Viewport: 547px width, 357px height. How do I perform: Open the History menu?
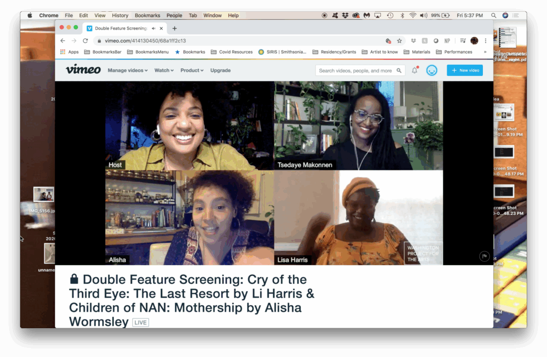[x=120, y=15]
